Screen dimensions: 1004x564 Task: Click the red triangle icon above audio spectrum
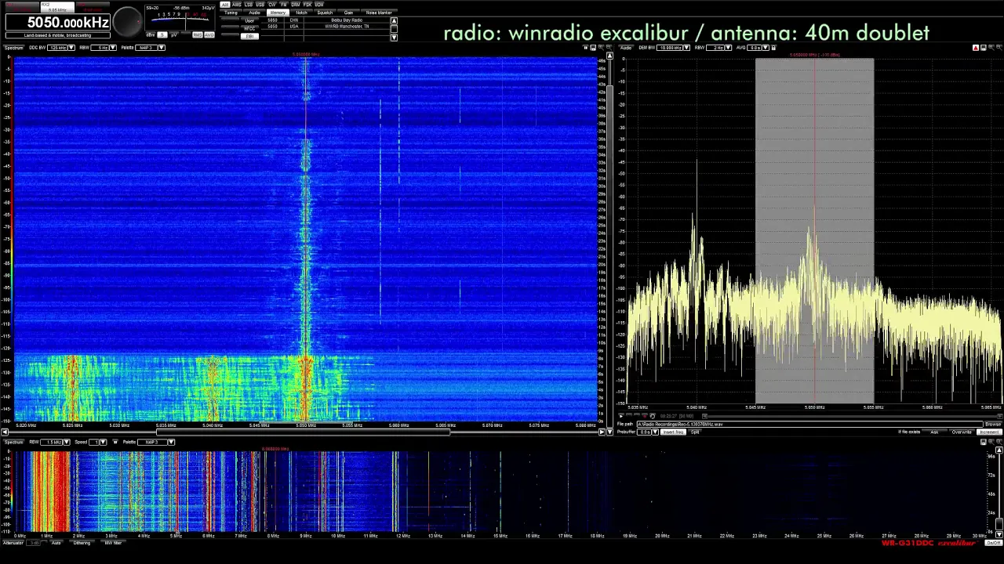click(976, 48)
